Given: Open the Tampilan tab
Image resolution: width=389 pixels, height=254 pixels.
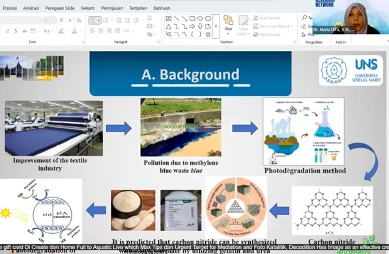Looking at the screenshot, I should click(x=138, y=8).
